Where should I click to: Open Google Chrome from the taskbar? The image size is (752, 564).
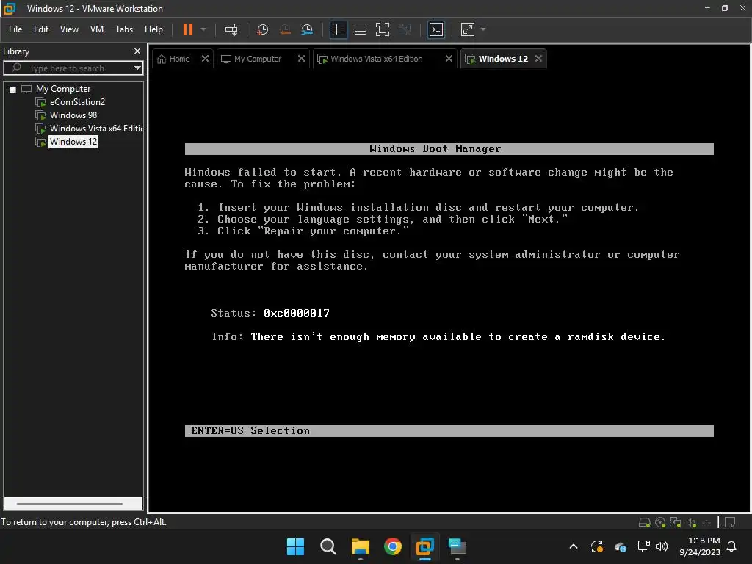[x=392, y=546]
